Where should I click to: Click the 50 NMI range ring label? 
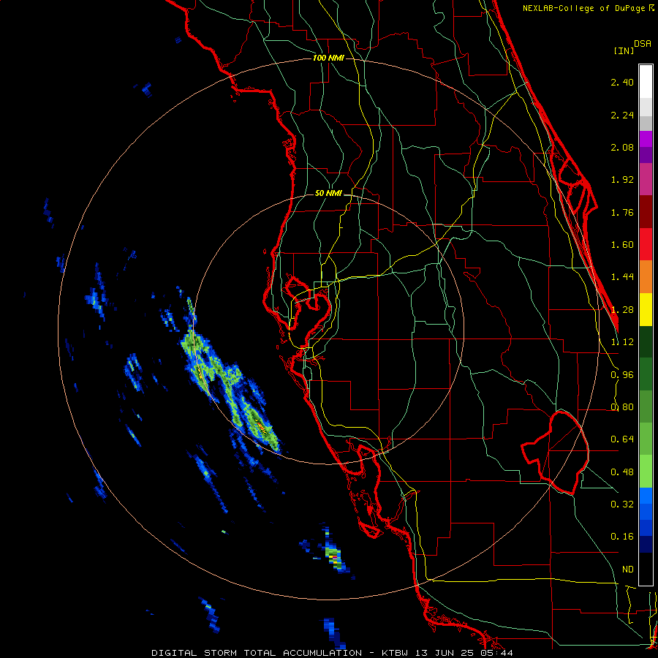[328, 193]
